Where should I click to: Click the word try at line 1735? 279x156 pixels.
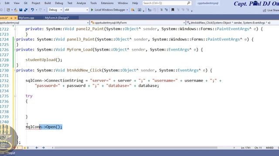point(29,96)
